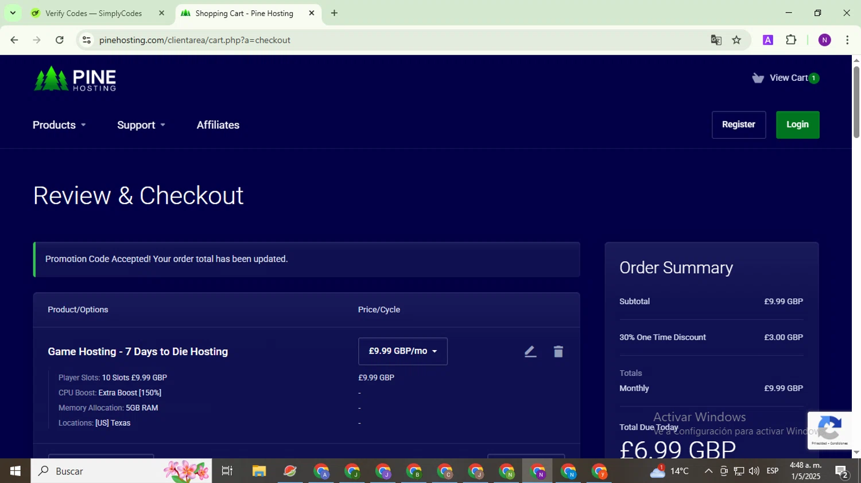The image size is (861, 483).
Task: Go forward in browser history
Action: pyautogui.click(x=37, y=40)
